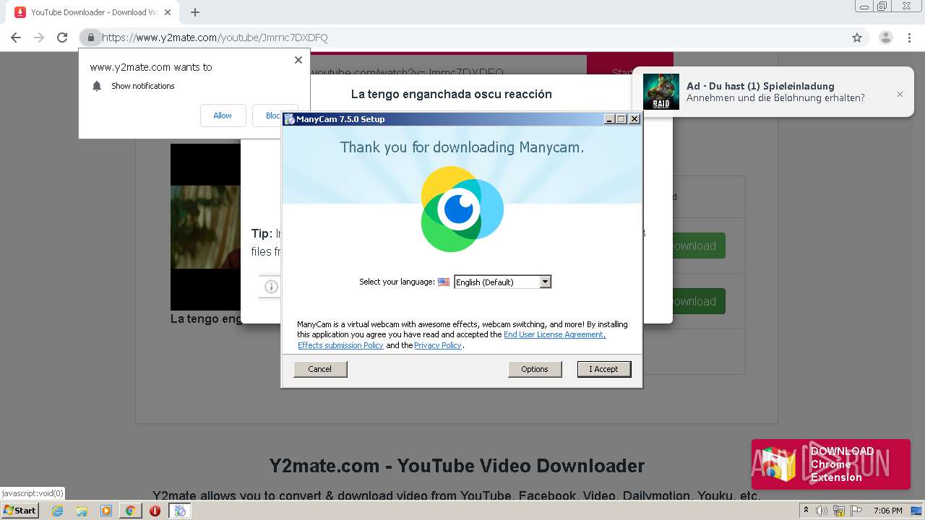Open ManyCam setup Options
Viewport: 925px width, 520px height.
point(535,369)
